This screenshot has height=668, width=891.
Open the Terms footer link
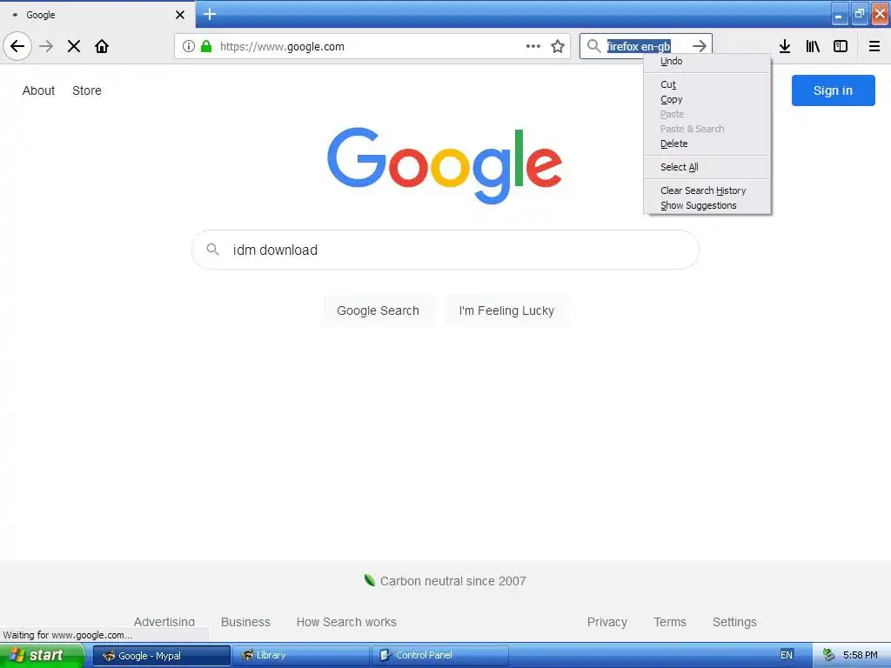coord(670,622)
